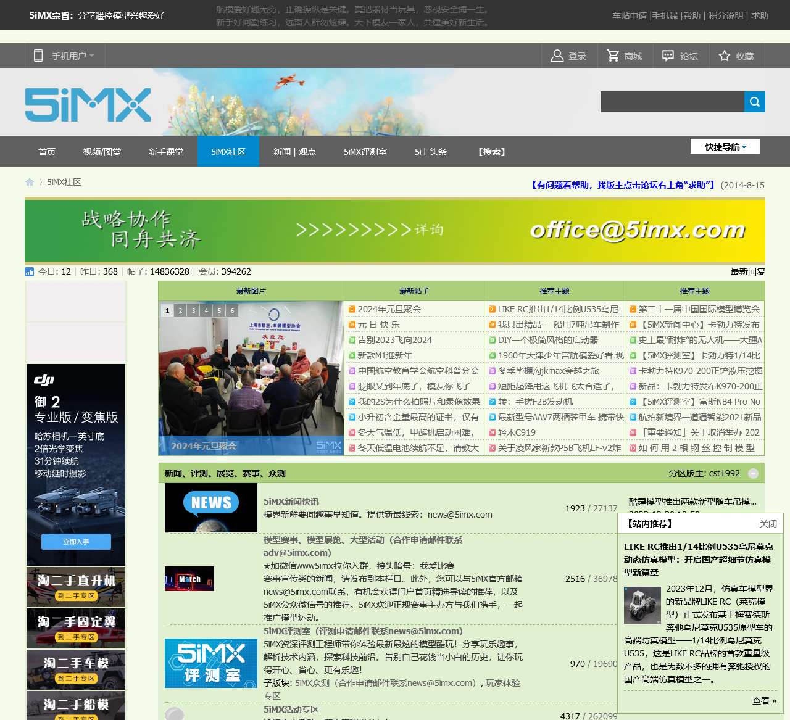Collapse the news section via round icon
The height and width of the screenshot is (720, 790).
coord(753,473)
